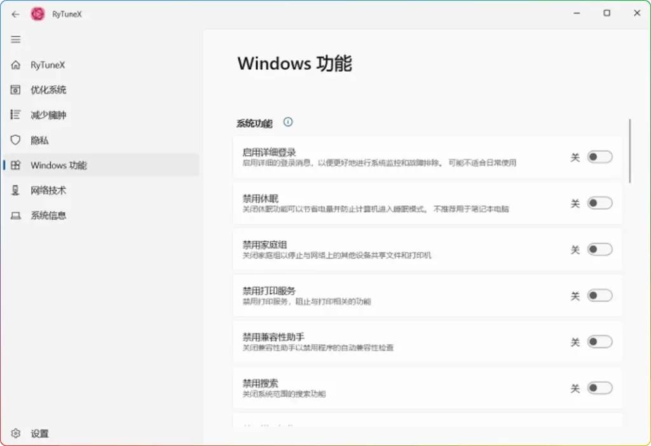Click the 禁用休眠 title text
The height and width of the screenshot is (446, 651).
(x=260, y=198)
